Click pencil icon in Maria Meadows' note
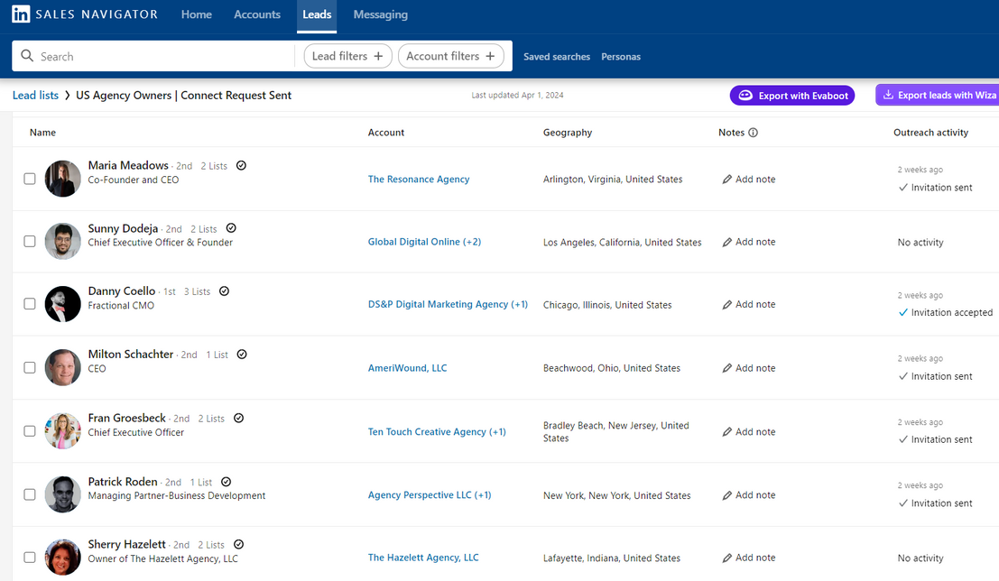Image resolution: width=999 pixels, height=581 pixels. pos(727,180)
